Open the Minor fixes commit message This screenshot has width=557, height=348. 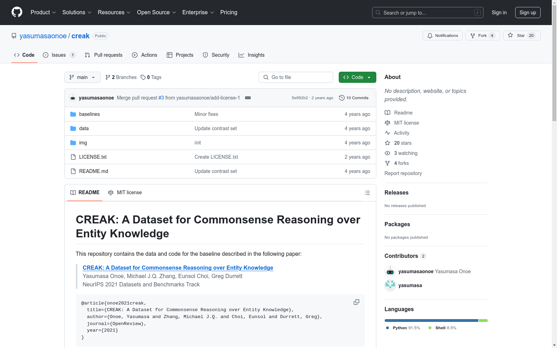click(x=206, y=114)
